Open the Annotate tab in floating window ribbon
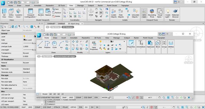Screen dimensions: 205x109 click(74, 38)
